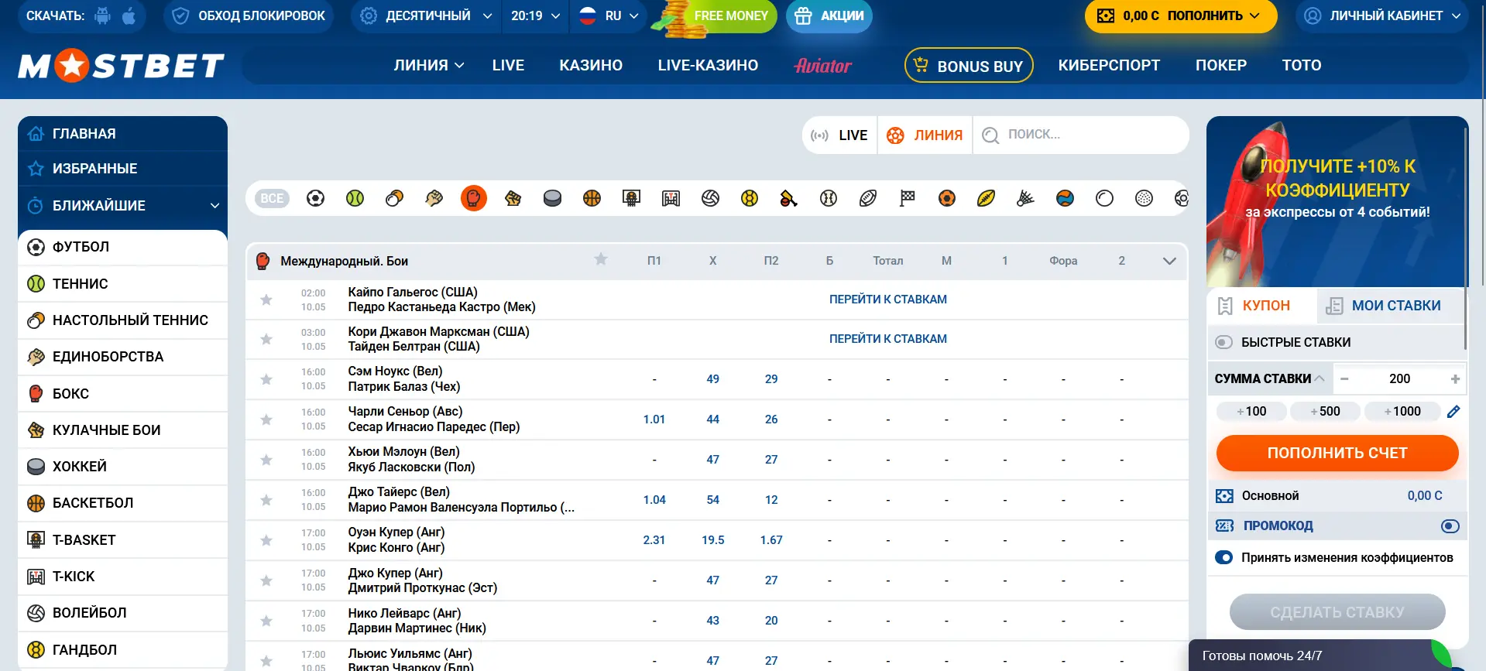
Task: Select the fist fights filter in the sports strip
Action: pyautogui.click(x=513, y=198)
